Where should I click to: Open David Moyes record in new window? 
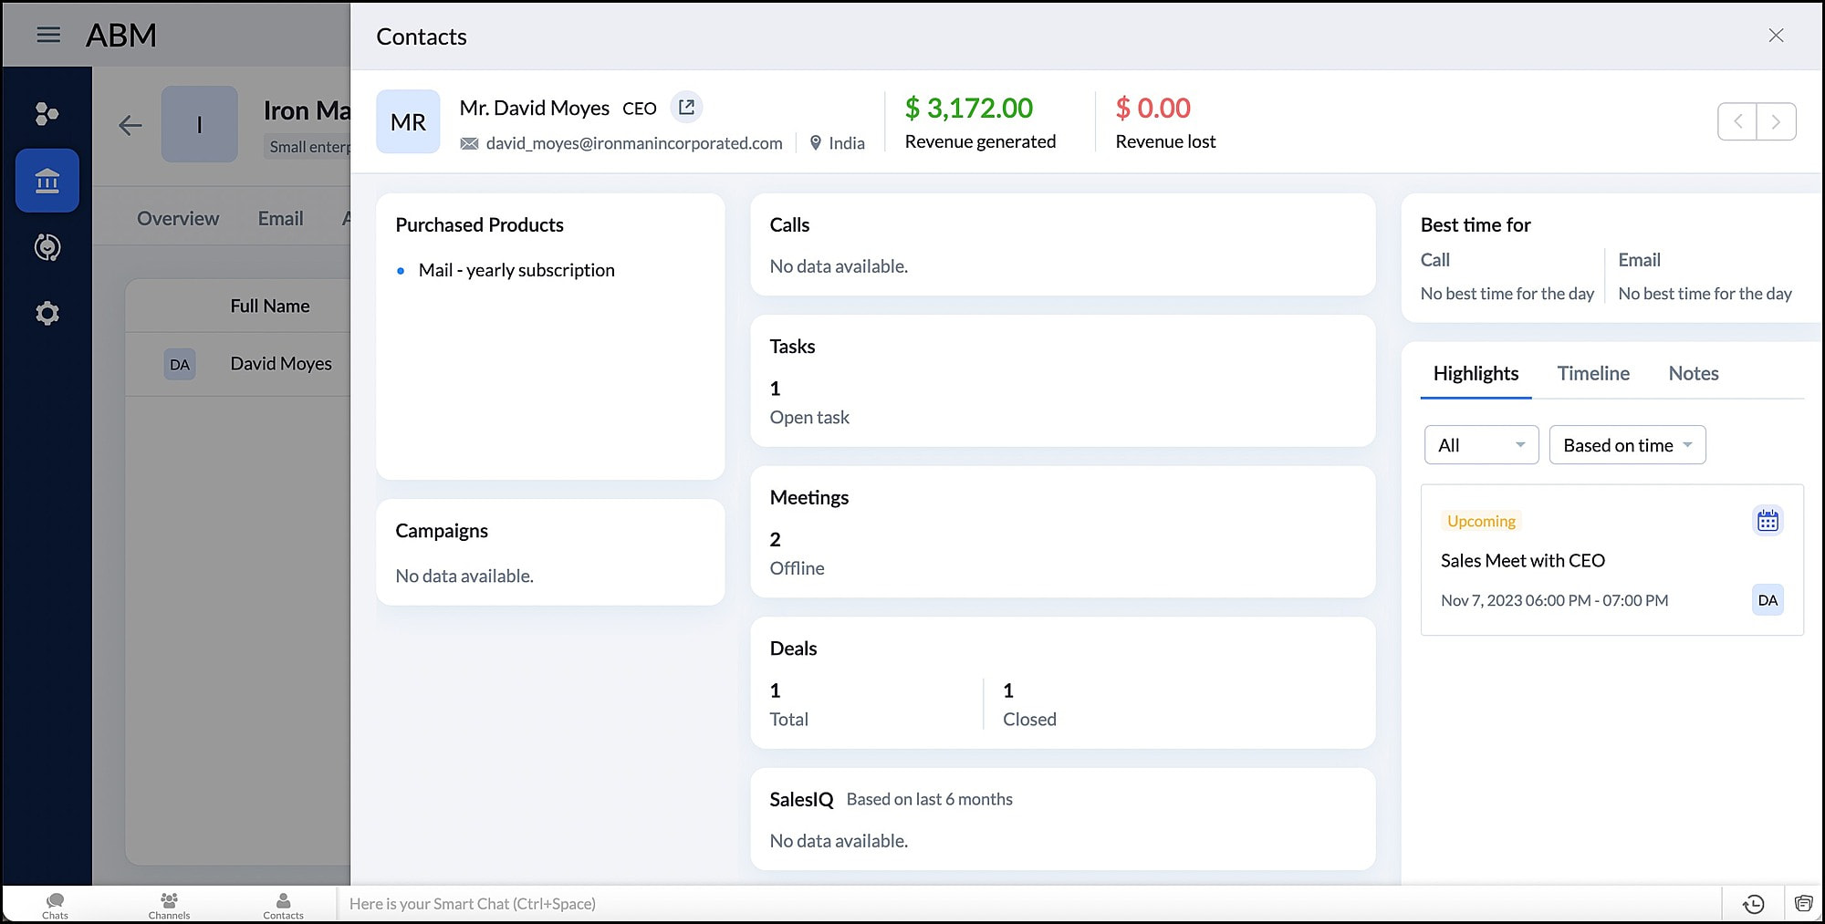click(686, 108)
